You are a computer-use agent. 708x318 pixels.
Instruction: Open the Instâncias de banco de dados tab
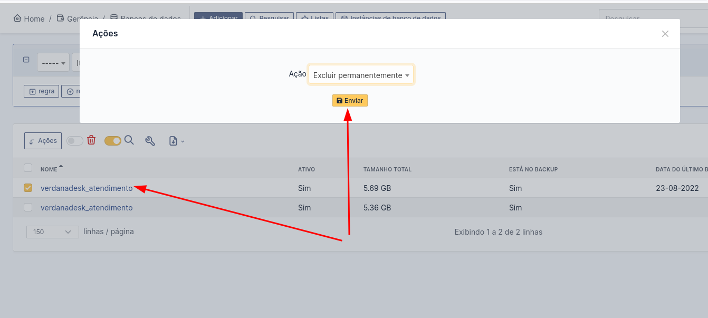pos(390,17)
